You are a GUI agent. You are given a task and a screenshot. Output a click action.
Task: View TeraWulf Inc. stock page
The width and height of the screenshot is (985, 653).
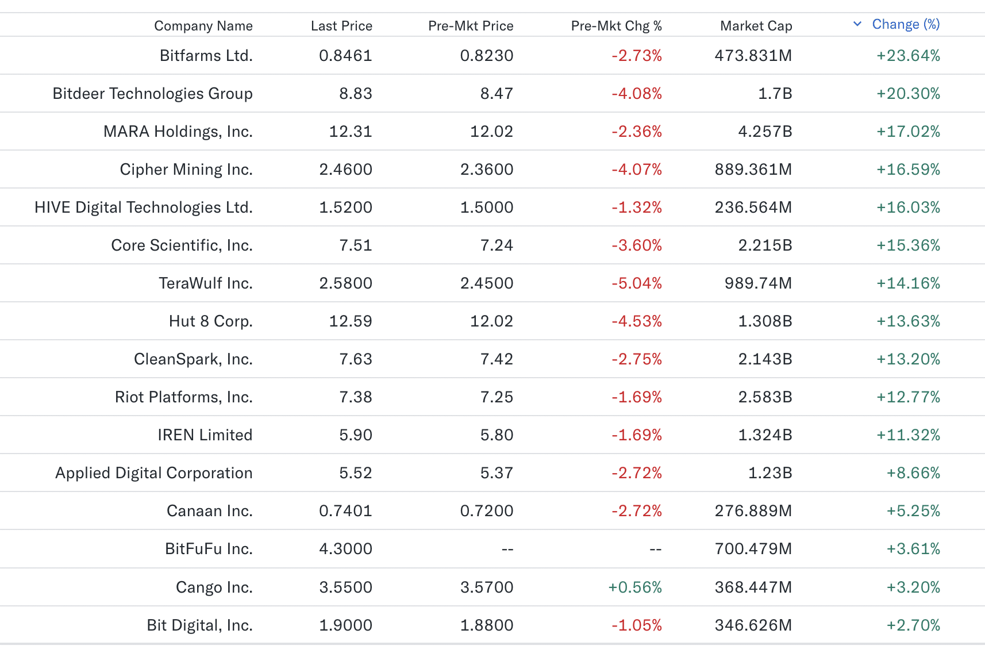click(x=206, y=283)
